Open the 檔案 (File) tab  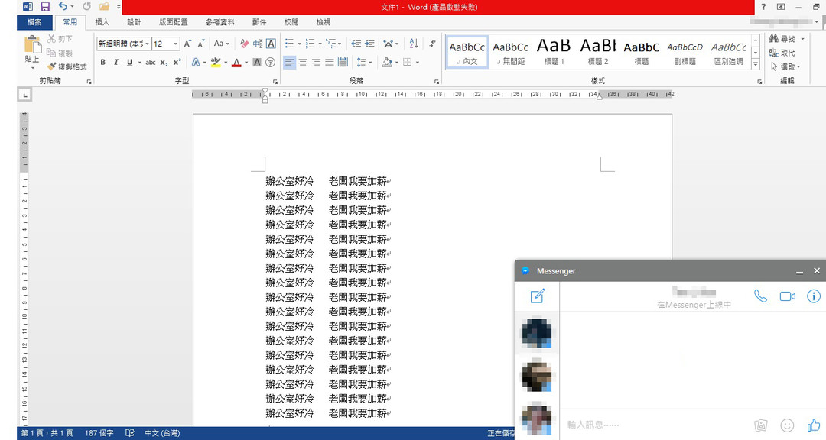click(34, 22)
